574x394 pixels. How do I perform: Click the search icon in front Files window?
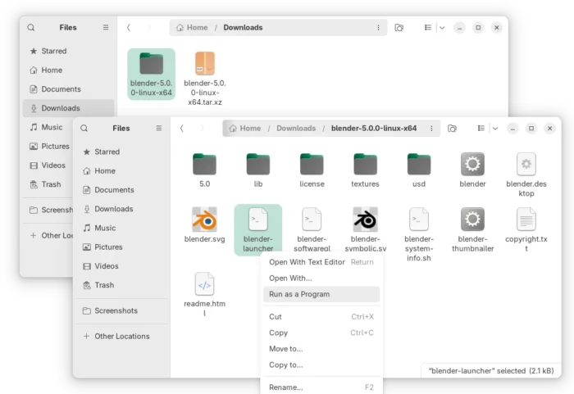84,128
